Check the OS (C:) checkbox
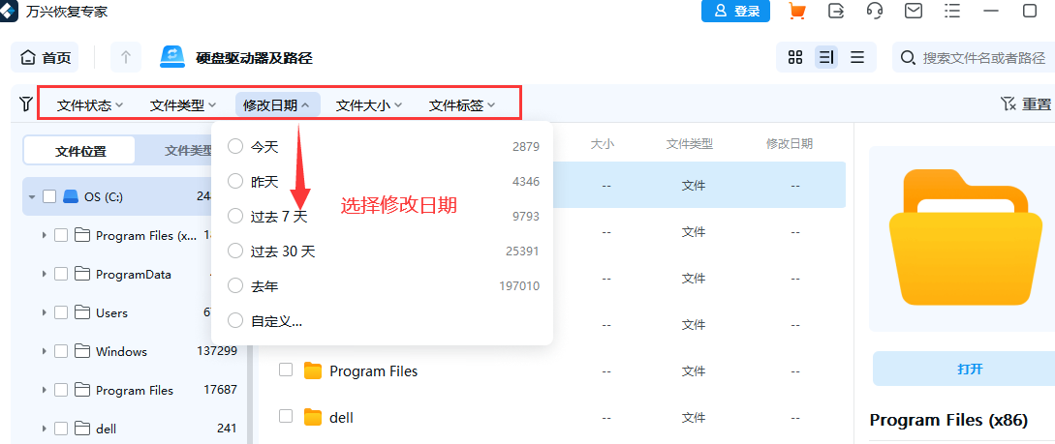1055x444 pixels. [x=49, y=196]
